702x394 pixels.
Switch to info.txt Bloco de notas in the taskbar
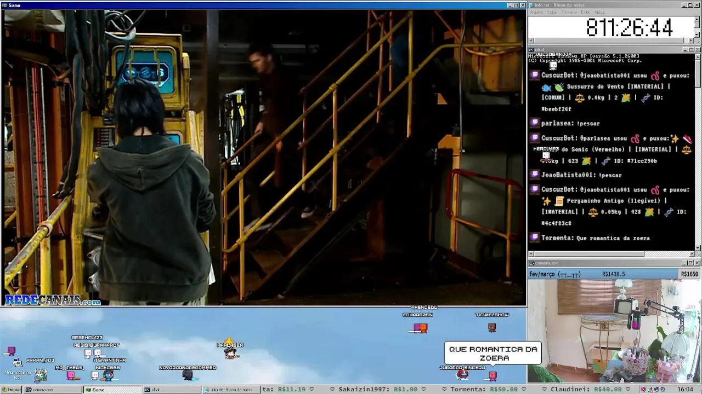(231, 390)
